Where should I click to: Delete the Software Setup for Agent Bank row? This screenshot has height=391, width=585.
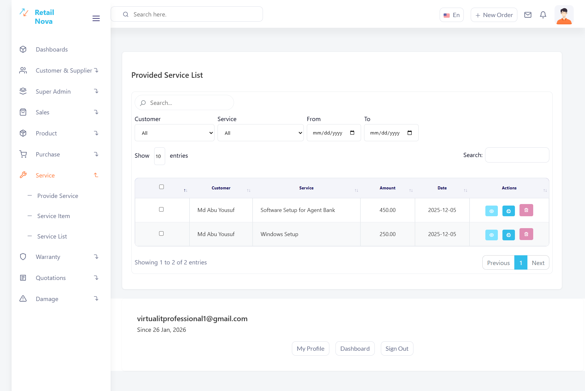tap(526, 210)
